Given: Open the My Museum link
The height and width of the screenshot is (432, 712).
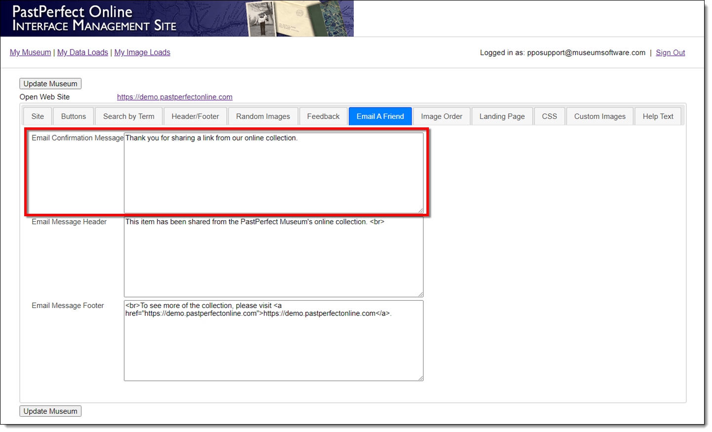Looking at the screenshot, I should [30, 52].
